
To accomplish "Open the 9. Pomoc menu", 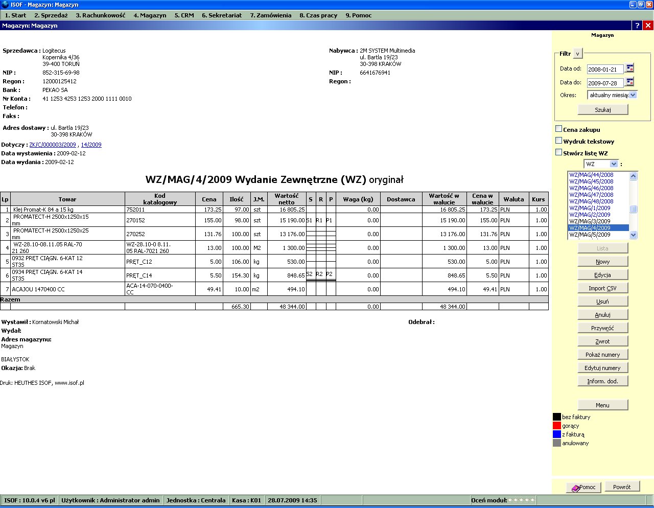I will tap(359, 15).
